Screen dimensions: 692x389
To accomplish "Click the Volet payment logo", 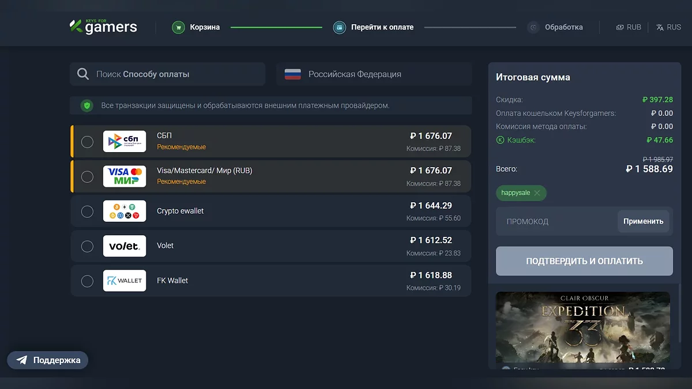I will tap(125, 246).
